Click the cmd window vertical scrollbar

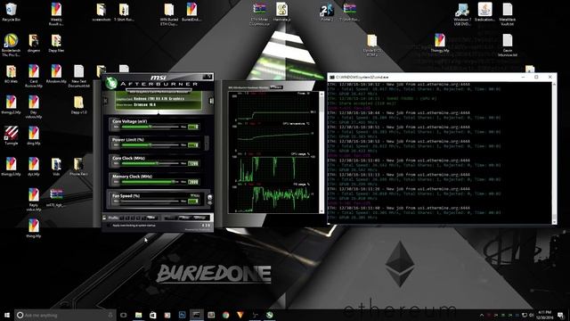[x=554, y=152]
